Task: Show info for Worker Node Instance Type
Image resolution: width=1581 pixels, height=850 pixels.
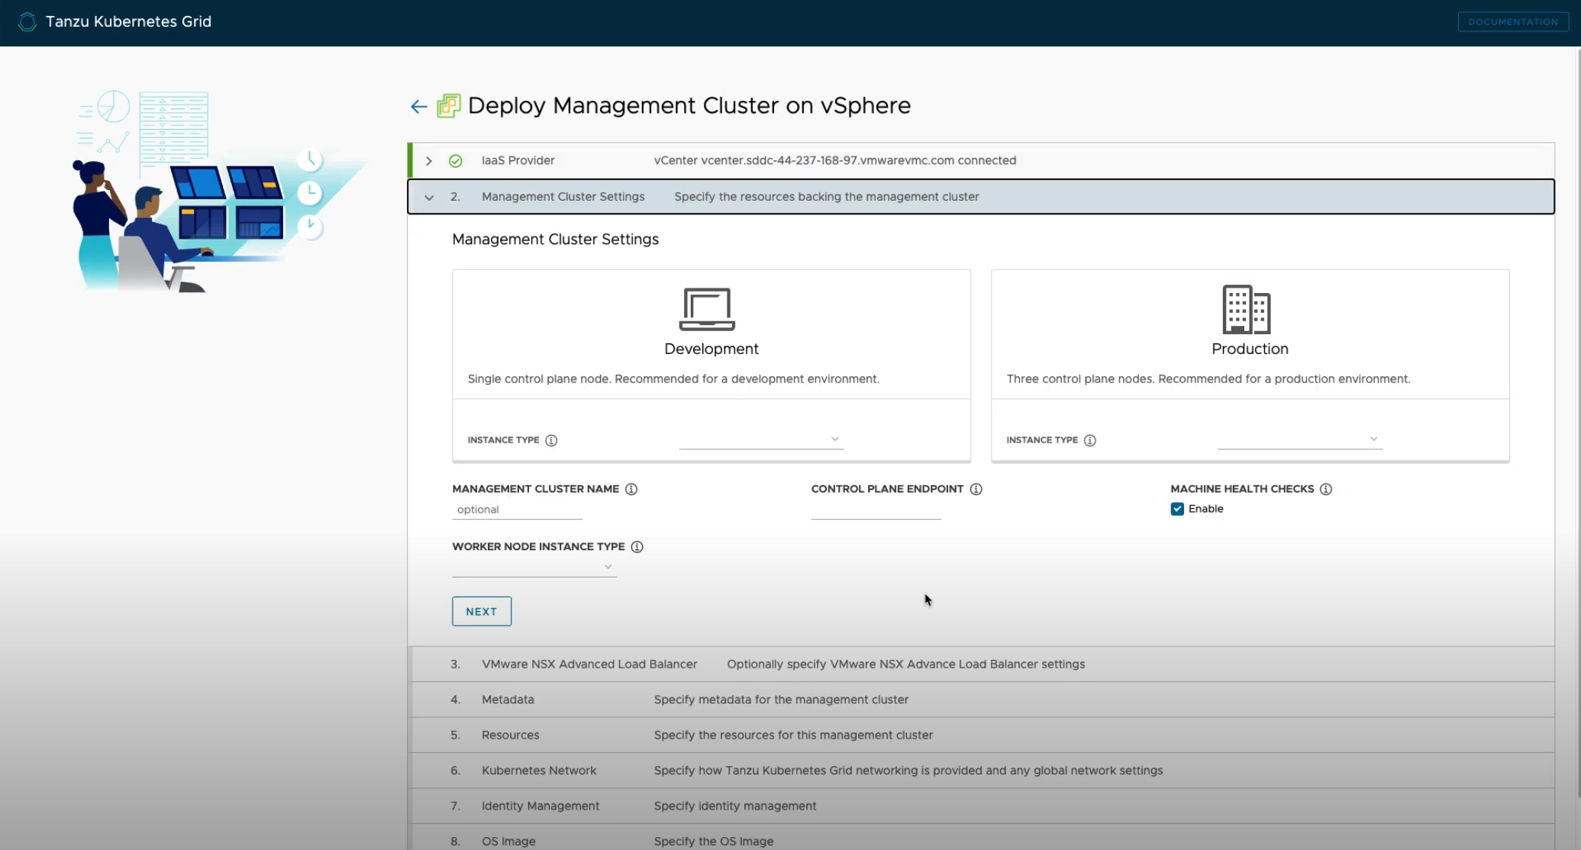Action: pyautogui.click(x=637, y=547)
